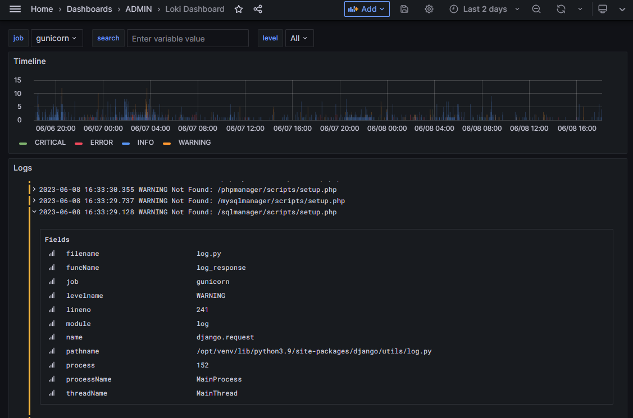Open the level All dropdown
This screenshot has height=418, width=633.
(x=299, y=38)
